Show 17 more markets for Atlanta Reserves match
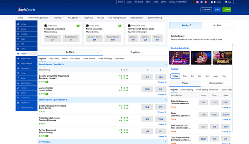 (x=226, y=107)
